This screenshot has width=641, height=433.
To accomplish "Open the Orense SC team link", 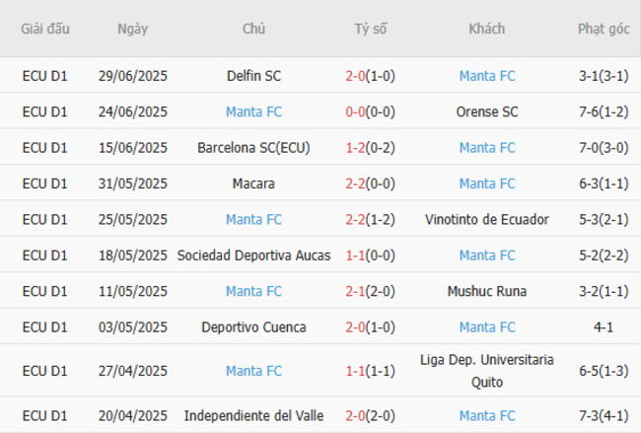I will 487,111.
